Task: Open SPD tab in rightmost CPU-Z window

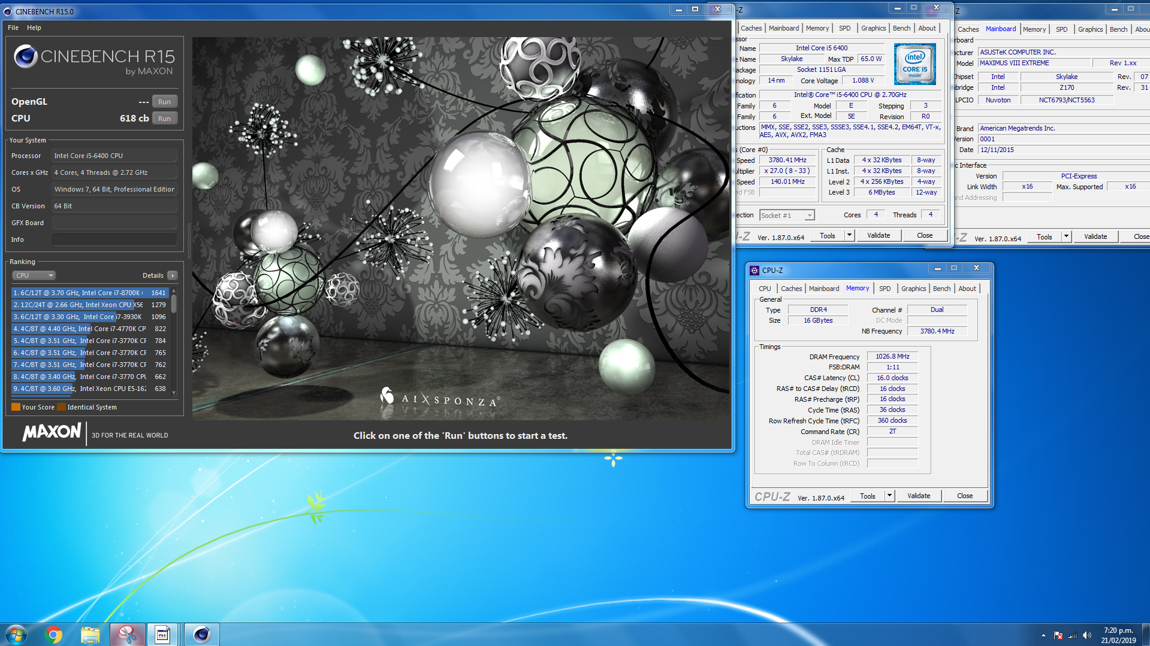Action: tap(1061, 29)
